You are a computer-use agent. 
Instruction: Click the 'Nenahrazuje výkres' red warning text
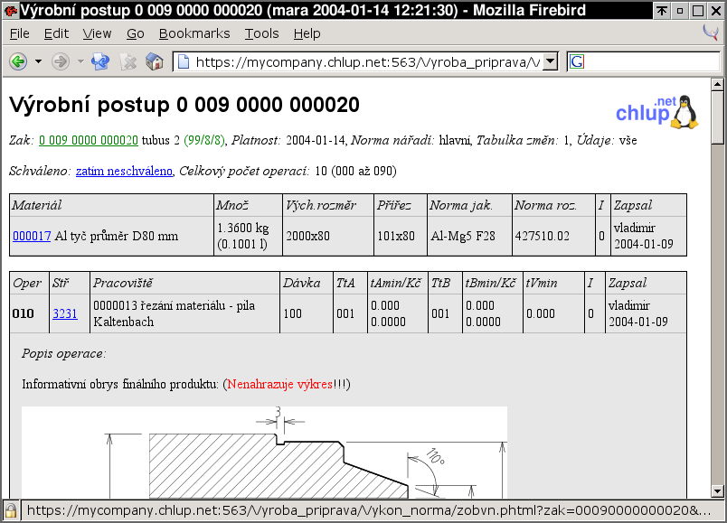click(x=280, y=384)
